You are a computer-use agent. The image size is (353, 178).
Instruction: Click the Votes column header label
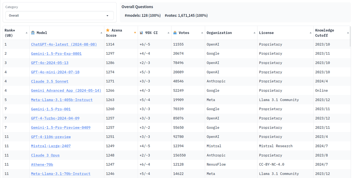click(184, 33)
